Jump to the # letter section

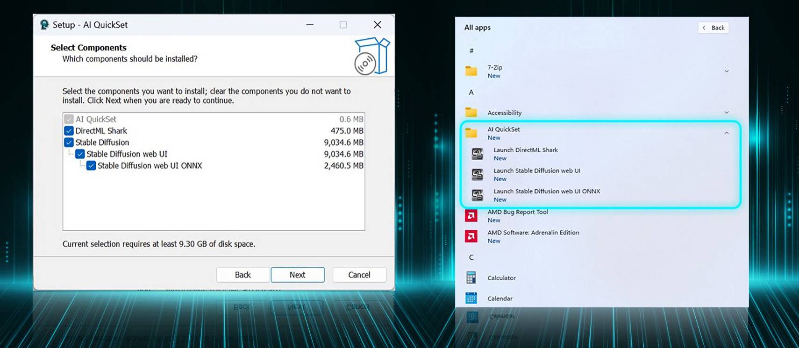pos(471,50)
